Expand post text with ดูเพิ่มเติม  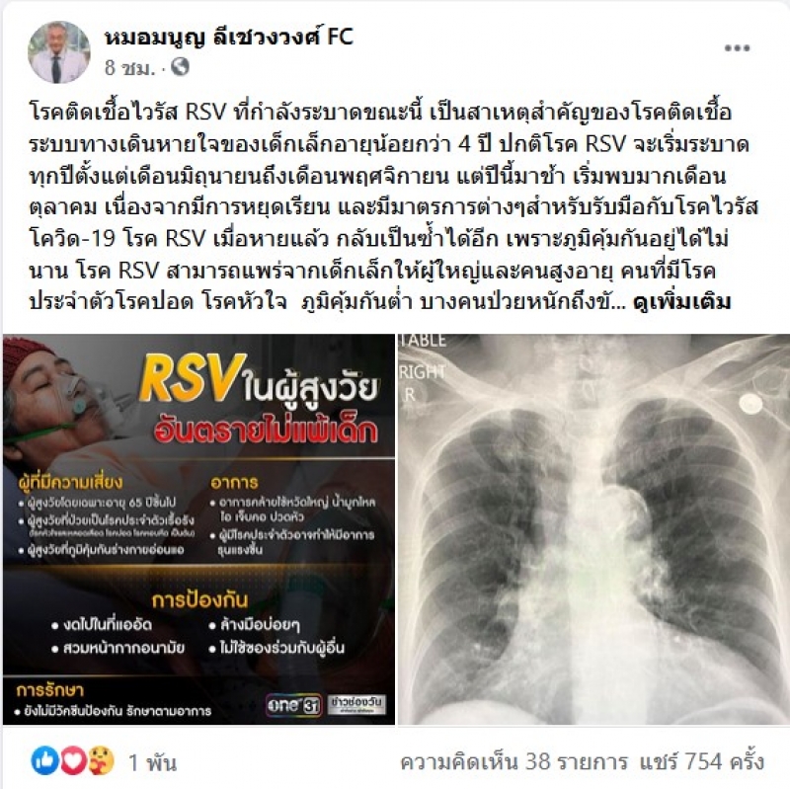tap(682, 302)
